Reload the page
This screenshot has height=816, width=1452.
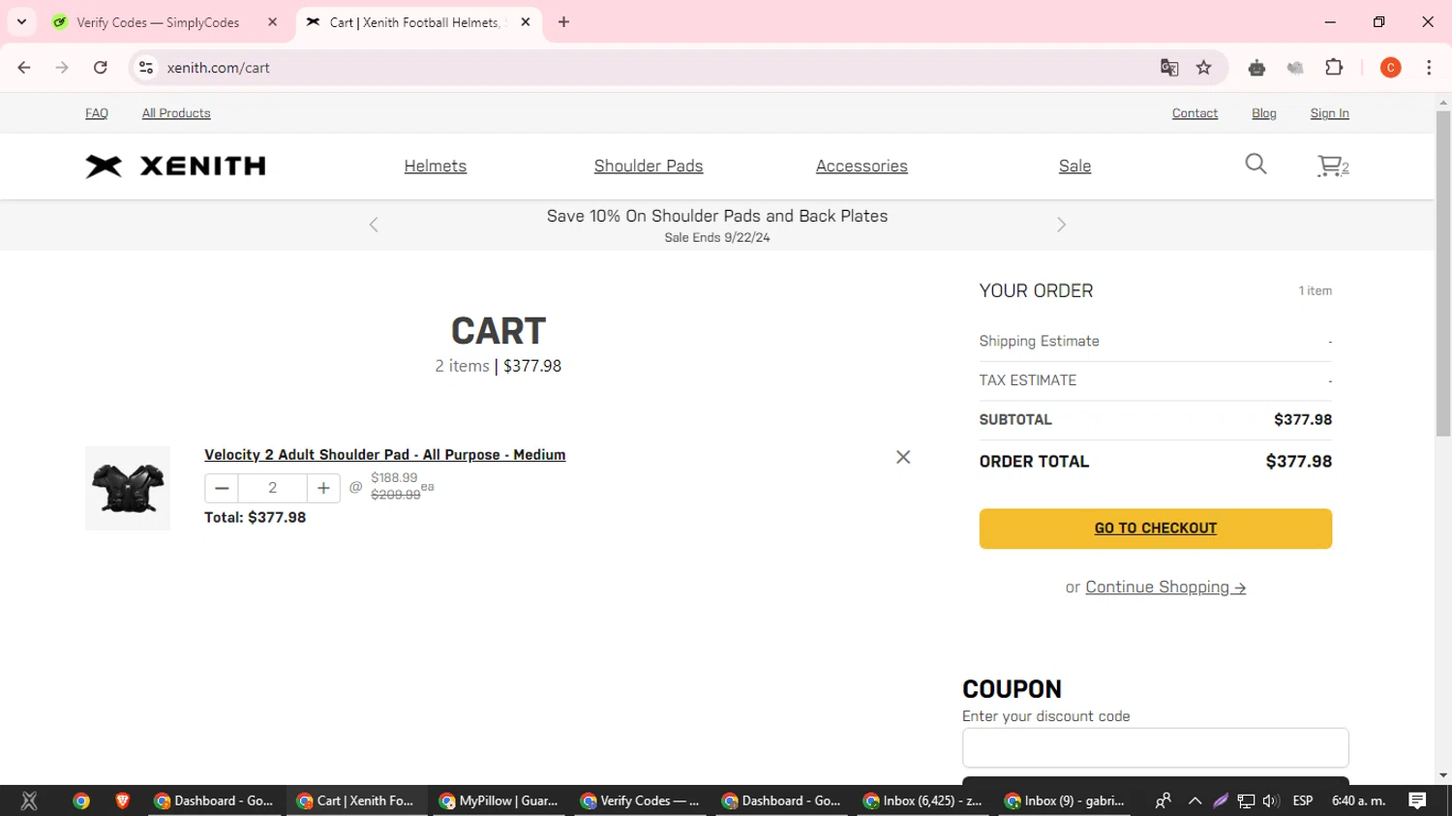pyautogui.click(x=101, y=68)
